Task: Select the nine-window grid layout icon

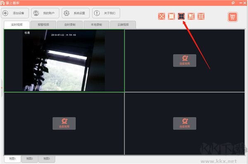Action: click(x=201, y=16)
